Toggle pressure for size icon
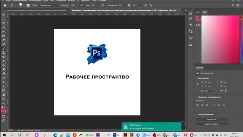 pos(146,5)
